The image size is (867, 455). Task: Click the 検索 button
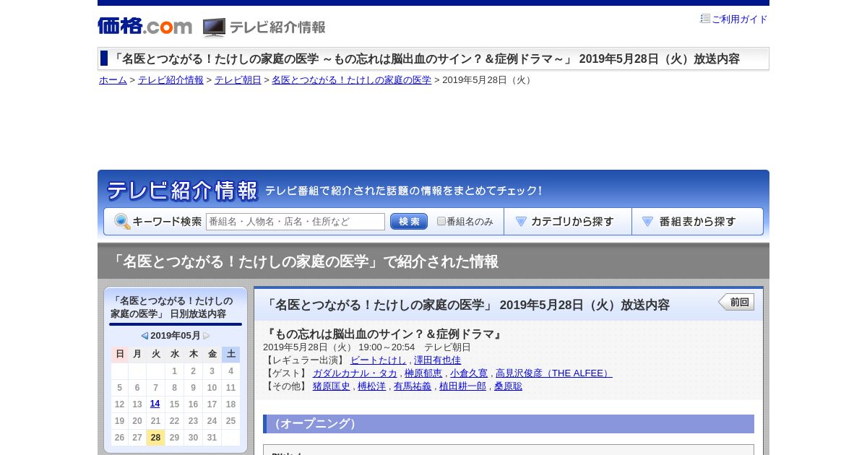tap(409, 222)
